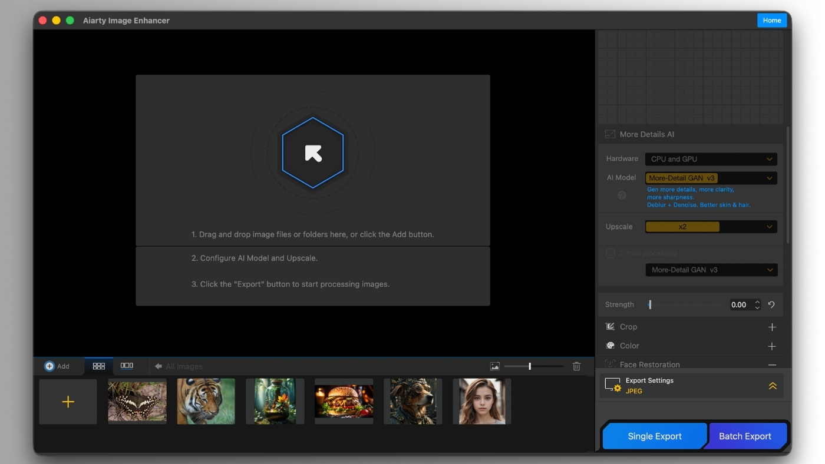Screen dimensions: 825x464
Task: Enable the 2-Pass processing checkbox
Action: (x=610, y=253)
